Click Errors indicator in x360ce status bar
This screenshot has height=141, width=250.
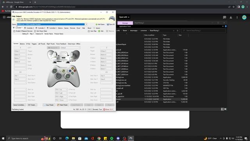108,109
